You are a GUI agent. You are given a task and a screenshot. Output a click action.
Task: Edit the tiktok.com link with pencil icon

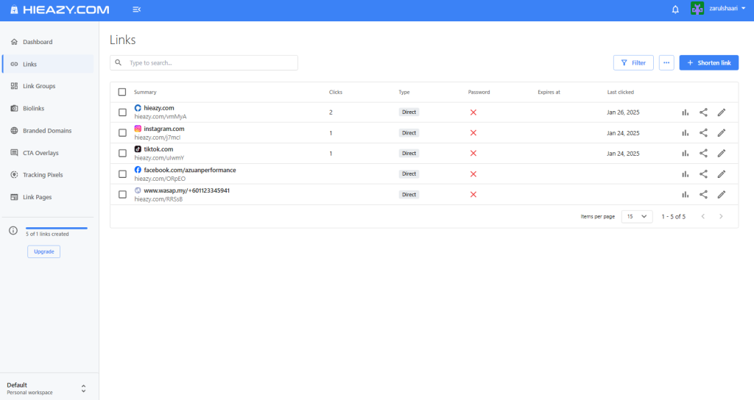(722, 154)
